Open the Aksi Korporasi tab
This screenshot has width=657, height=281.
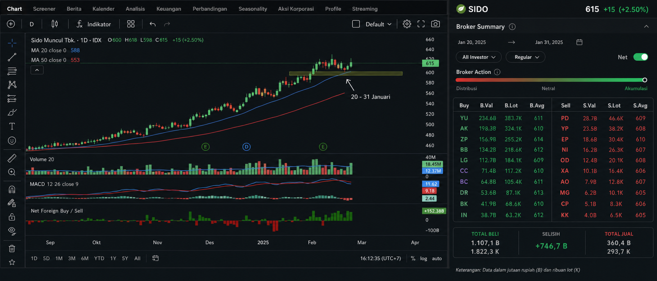[296, 9]
